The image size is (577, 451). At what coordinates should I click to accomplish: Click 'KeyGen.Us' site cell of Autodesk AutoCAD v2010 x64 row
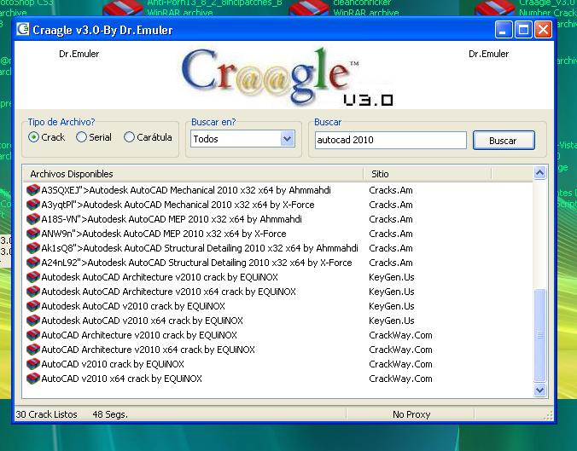point(392,321)
